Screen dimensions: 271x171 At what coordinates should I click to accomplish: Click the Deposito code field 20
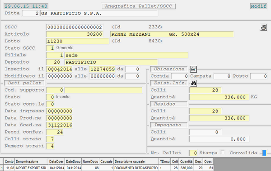[x=53, y=62]
